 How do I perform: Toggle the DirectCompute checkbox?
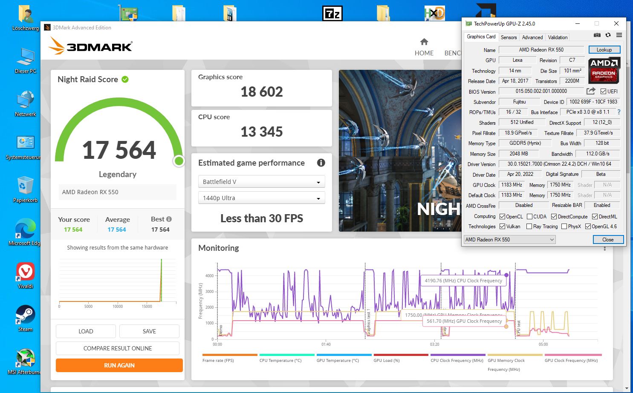554,216
